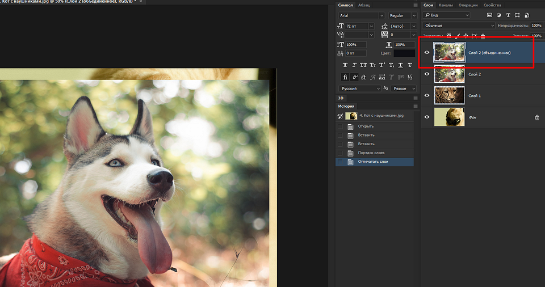Apply Faux Bold text style
This screenshot has width=545, height=287.
[345, 65]
